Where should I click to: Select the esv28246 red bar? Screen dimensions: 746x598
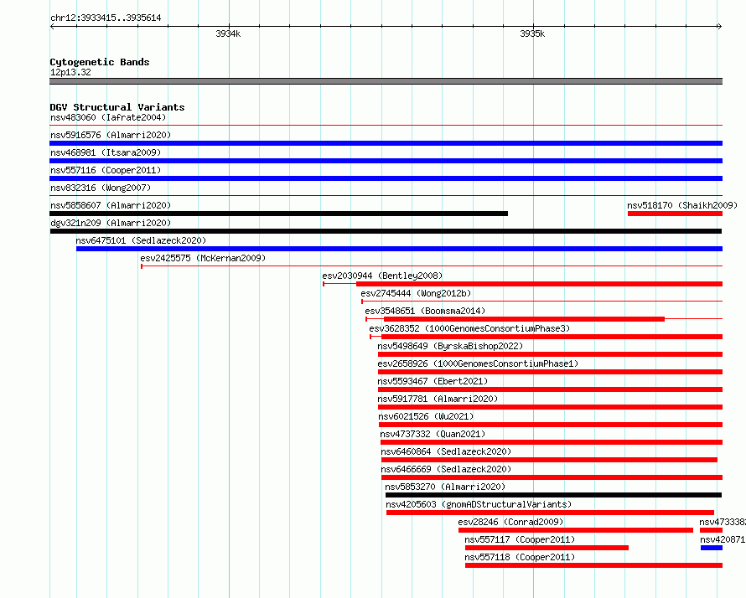tap(576, 530)
